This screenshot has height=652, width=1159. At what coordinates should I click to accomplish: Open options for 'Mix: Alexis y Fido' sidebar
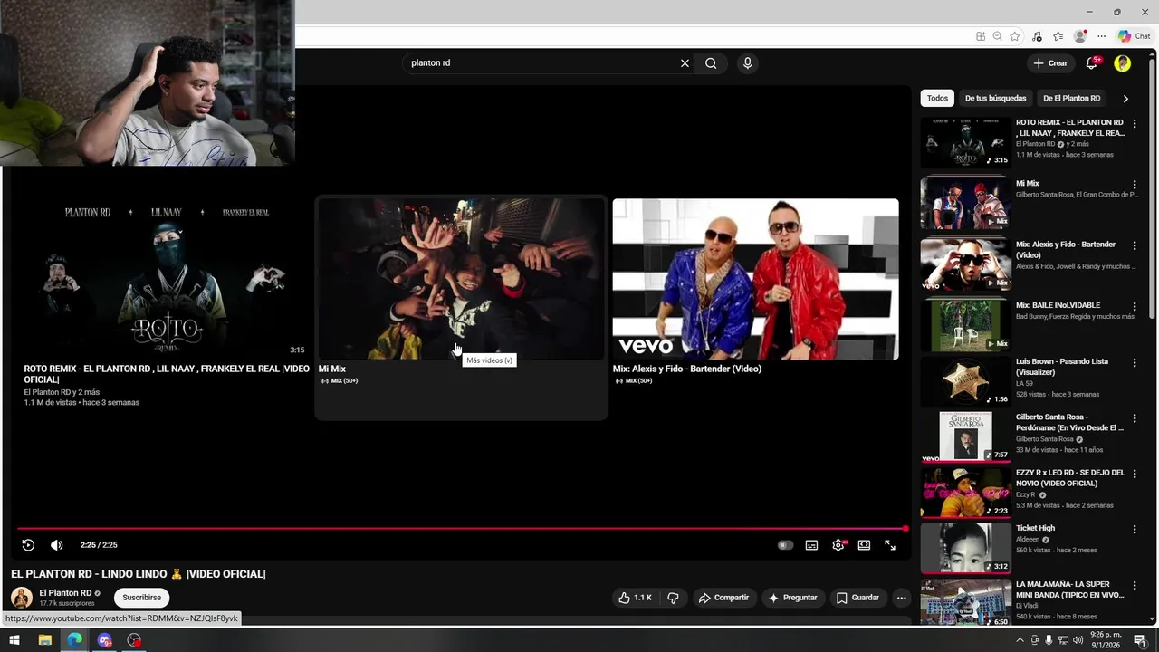pos(1135,244)
